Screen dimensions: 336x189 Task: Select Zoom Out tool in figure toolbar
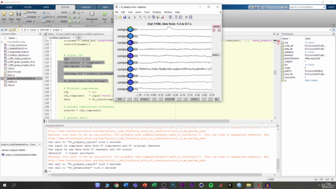point(145,17)
